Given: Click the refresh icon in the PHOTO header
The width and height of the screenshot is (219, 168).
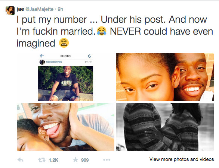Looking at the screenshot, I should coord(90,56).
